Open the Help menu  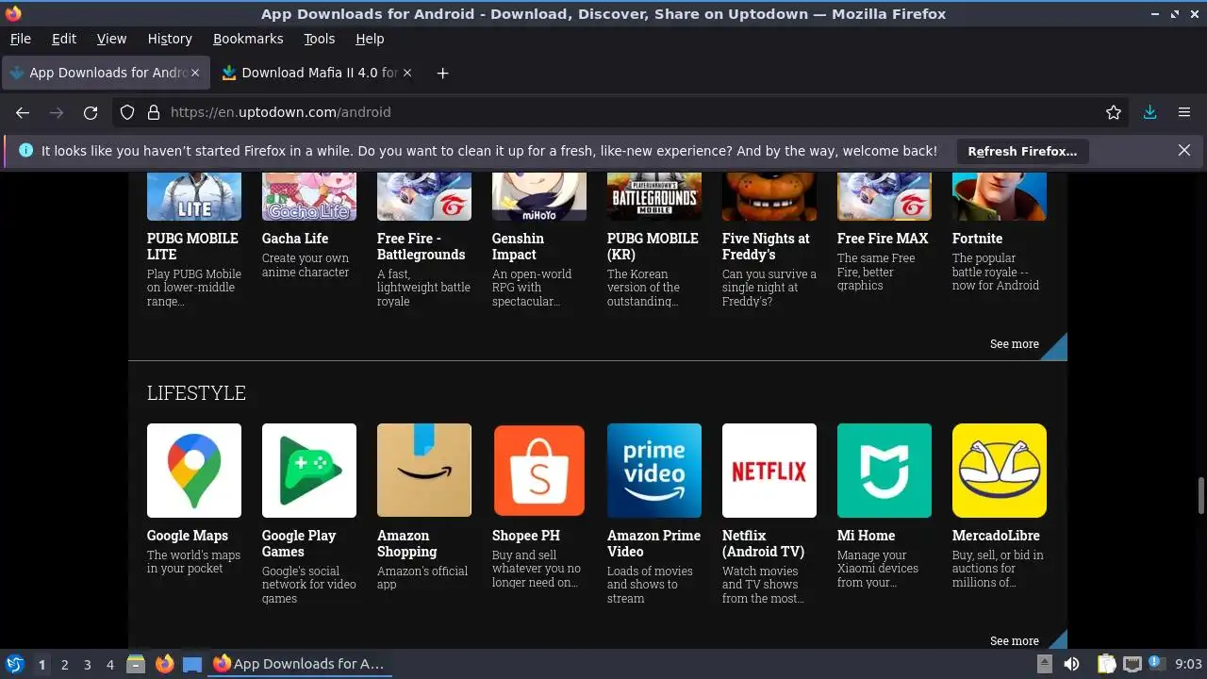pyautogui.click(x=370, y=39)
